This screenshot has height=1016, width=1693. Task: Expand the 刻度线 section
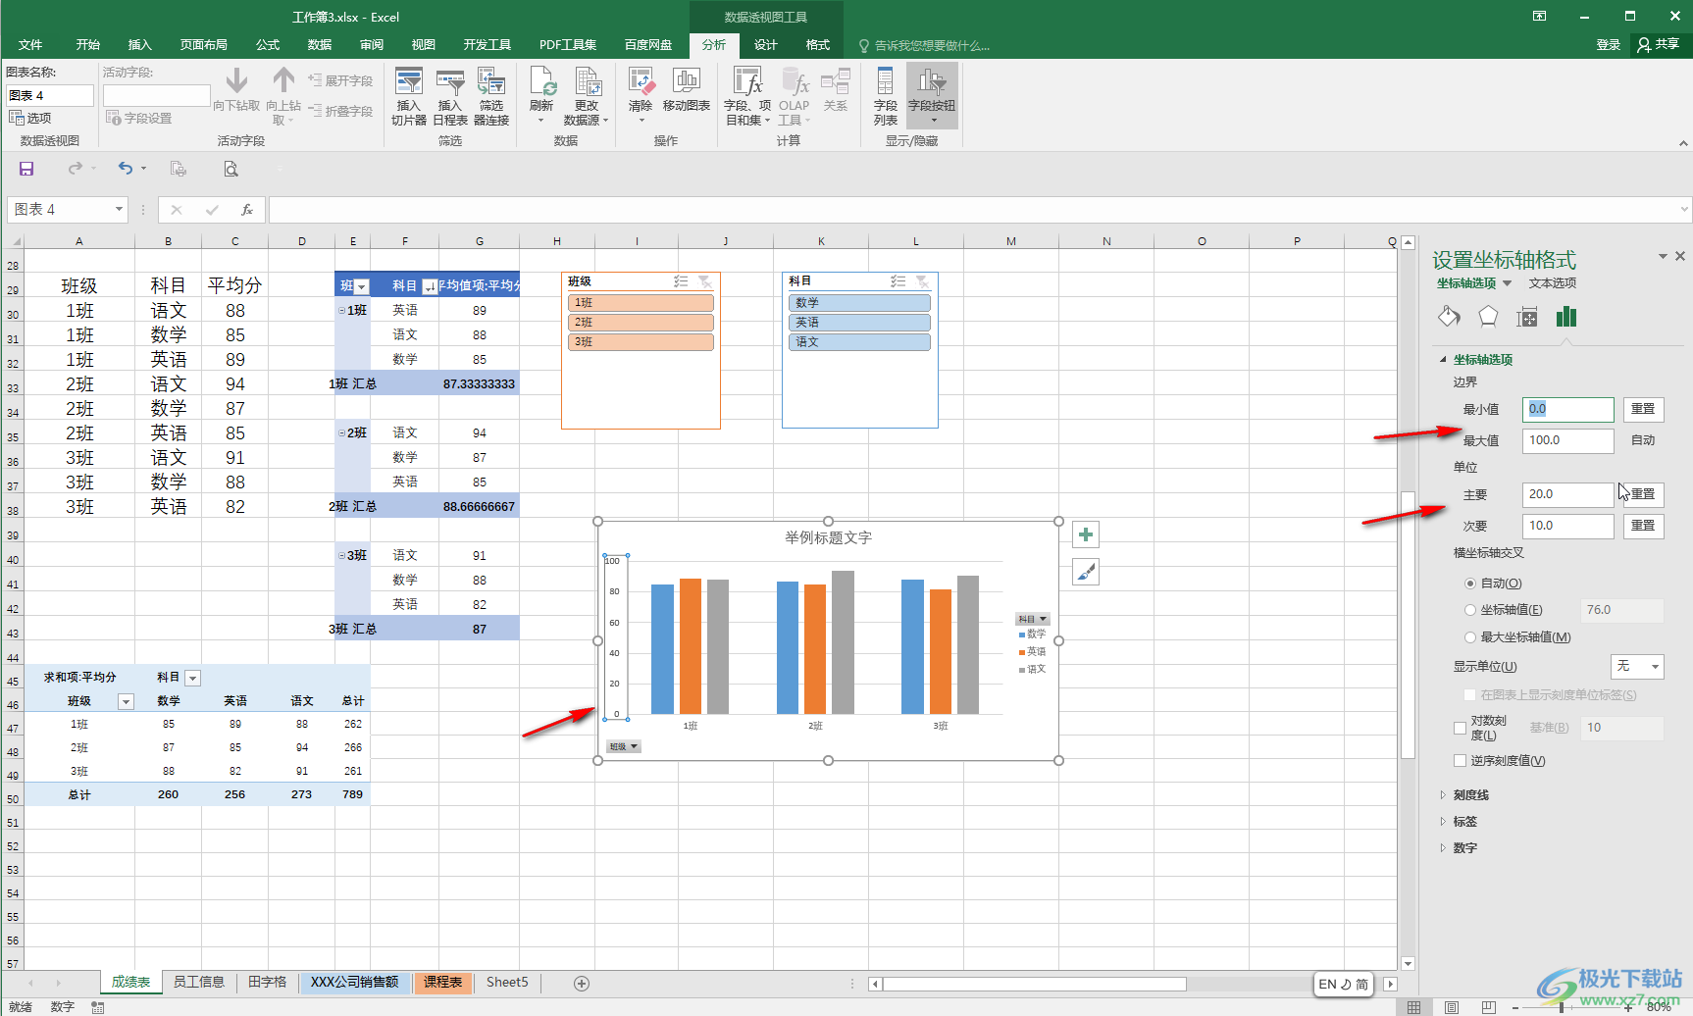(1470, 795)
